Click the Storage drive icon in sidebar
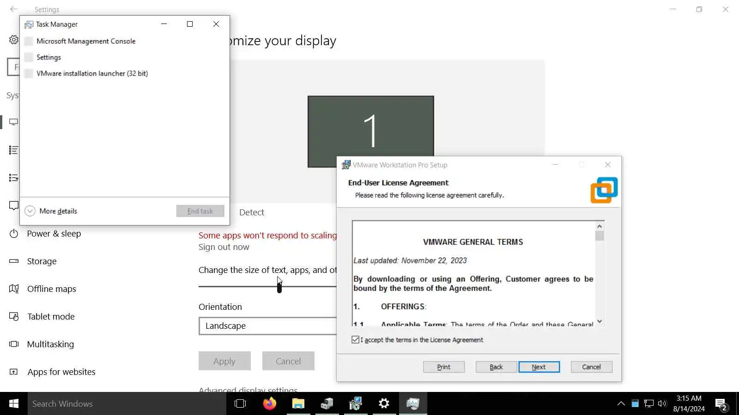 click(x=14, y=261)
